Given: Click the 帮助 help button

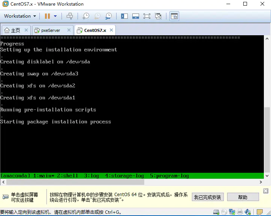Looking at the screenshot, I should [243, 197].
